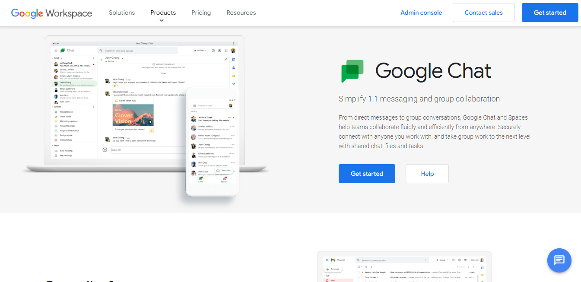Open the Admin console link
This screenshot has width=581, height=282.
click(421, 13)
